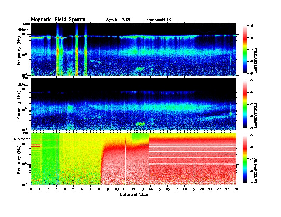Click the "-7" tick on dD/dt color scale
This screenshot has height=217, width=281.
click(x=251, y=104)
